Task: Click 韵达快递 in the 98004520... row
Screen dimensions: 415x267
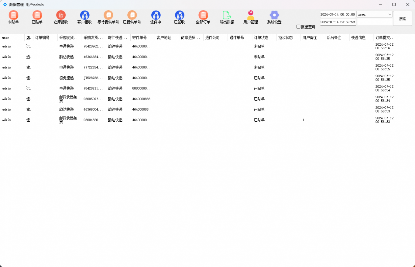Action: click(115, 120)
